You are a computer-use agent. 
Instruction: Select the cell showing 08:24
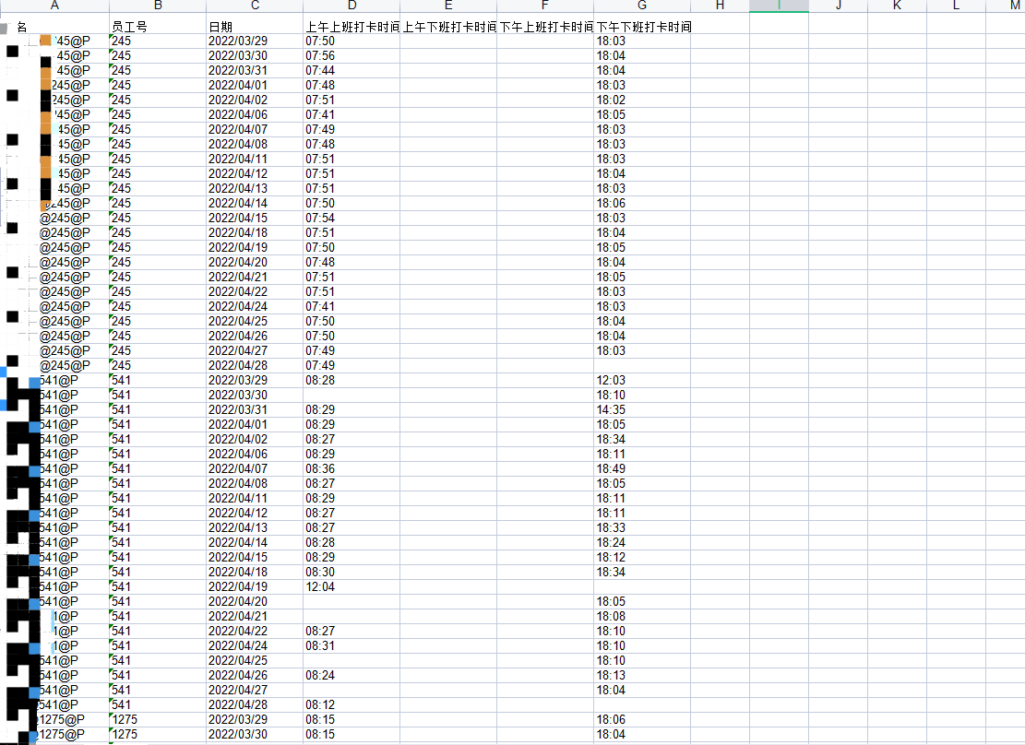point(352,675)
